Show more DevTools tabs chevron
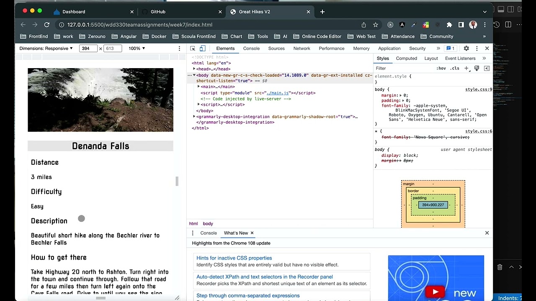 coord(438,48)
